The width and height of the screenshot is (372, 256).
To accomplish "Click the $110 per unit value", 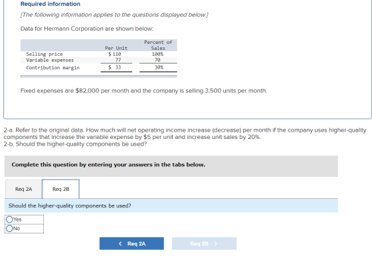I will pos(114,54).
